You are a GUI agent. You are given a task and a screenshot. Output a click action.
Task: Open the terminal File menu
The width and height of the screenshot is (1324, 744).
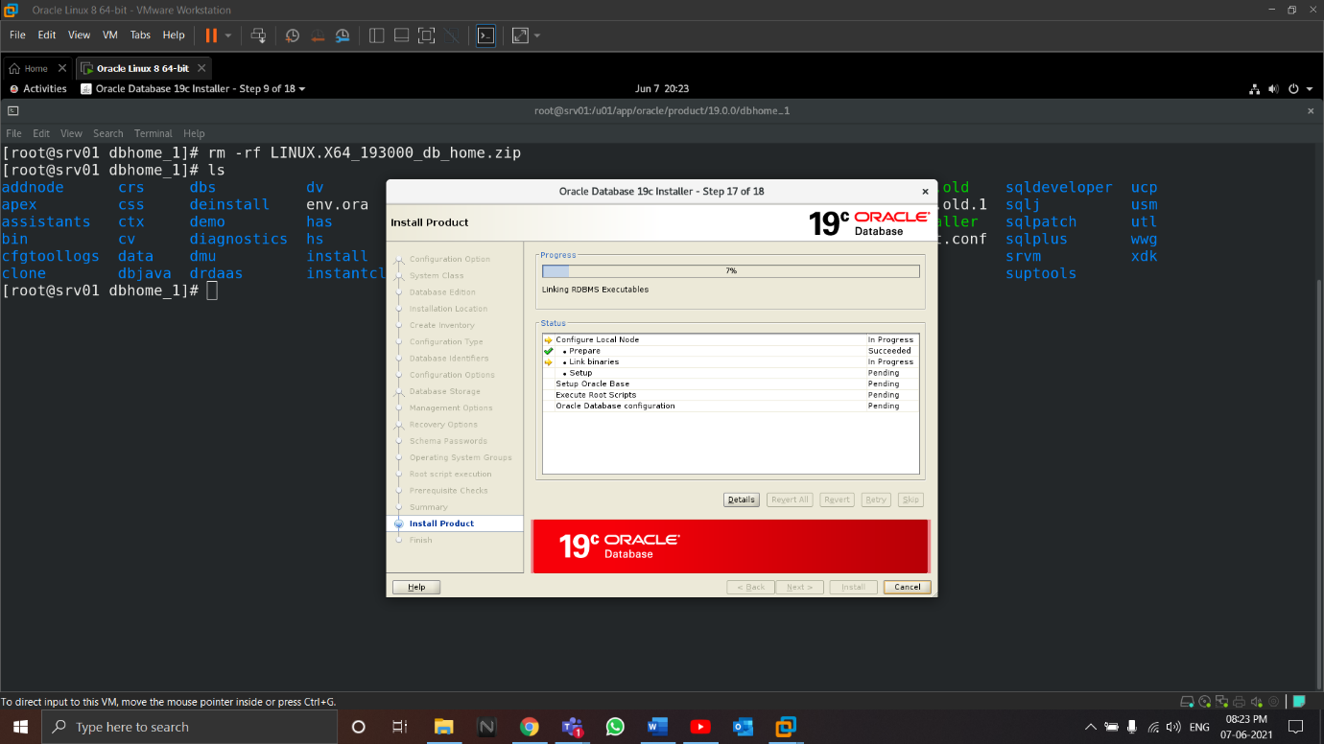pos(13,133)
